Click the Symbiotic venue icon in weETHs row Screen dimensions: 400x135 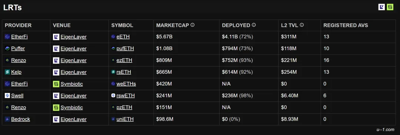click(56, 84)
